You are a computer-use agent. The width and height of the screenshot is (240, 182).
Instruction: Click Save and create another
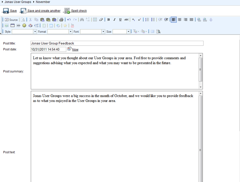point(40,11)
